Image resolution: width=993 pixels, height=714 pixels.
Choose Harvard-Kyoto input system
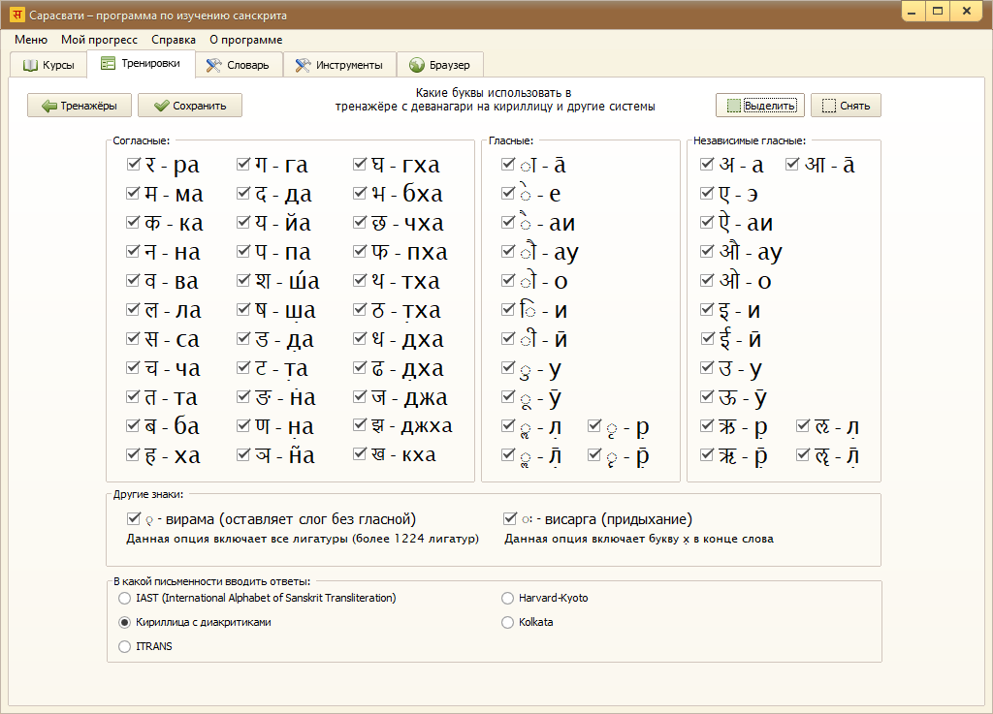tap(507, 599)
